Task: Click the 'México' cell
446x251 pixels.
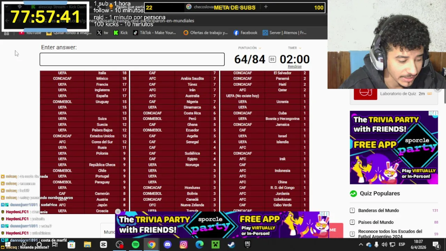Action: (102, 79)
